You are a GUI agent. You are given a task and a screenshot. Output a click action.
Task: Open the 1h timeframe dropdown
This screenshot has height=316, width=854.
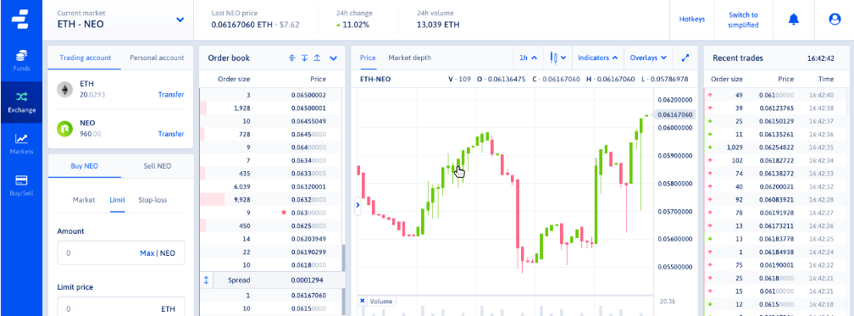point(528,58)
